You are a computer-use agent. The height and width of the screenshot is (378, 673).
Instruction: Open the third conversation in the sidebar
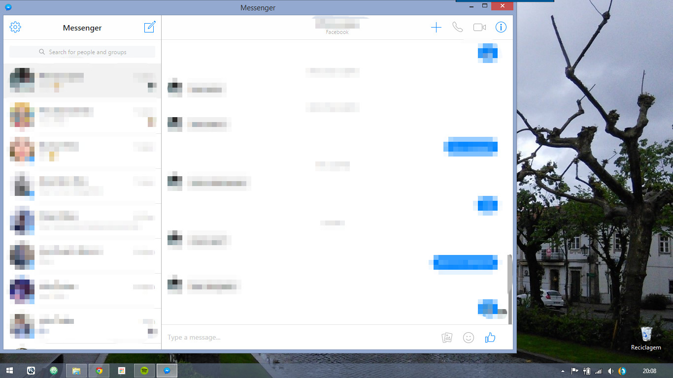(82, 150)
